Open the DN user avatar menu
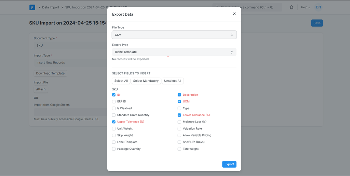The height and width of the screenshot is (176, 350). click(318, 7)
